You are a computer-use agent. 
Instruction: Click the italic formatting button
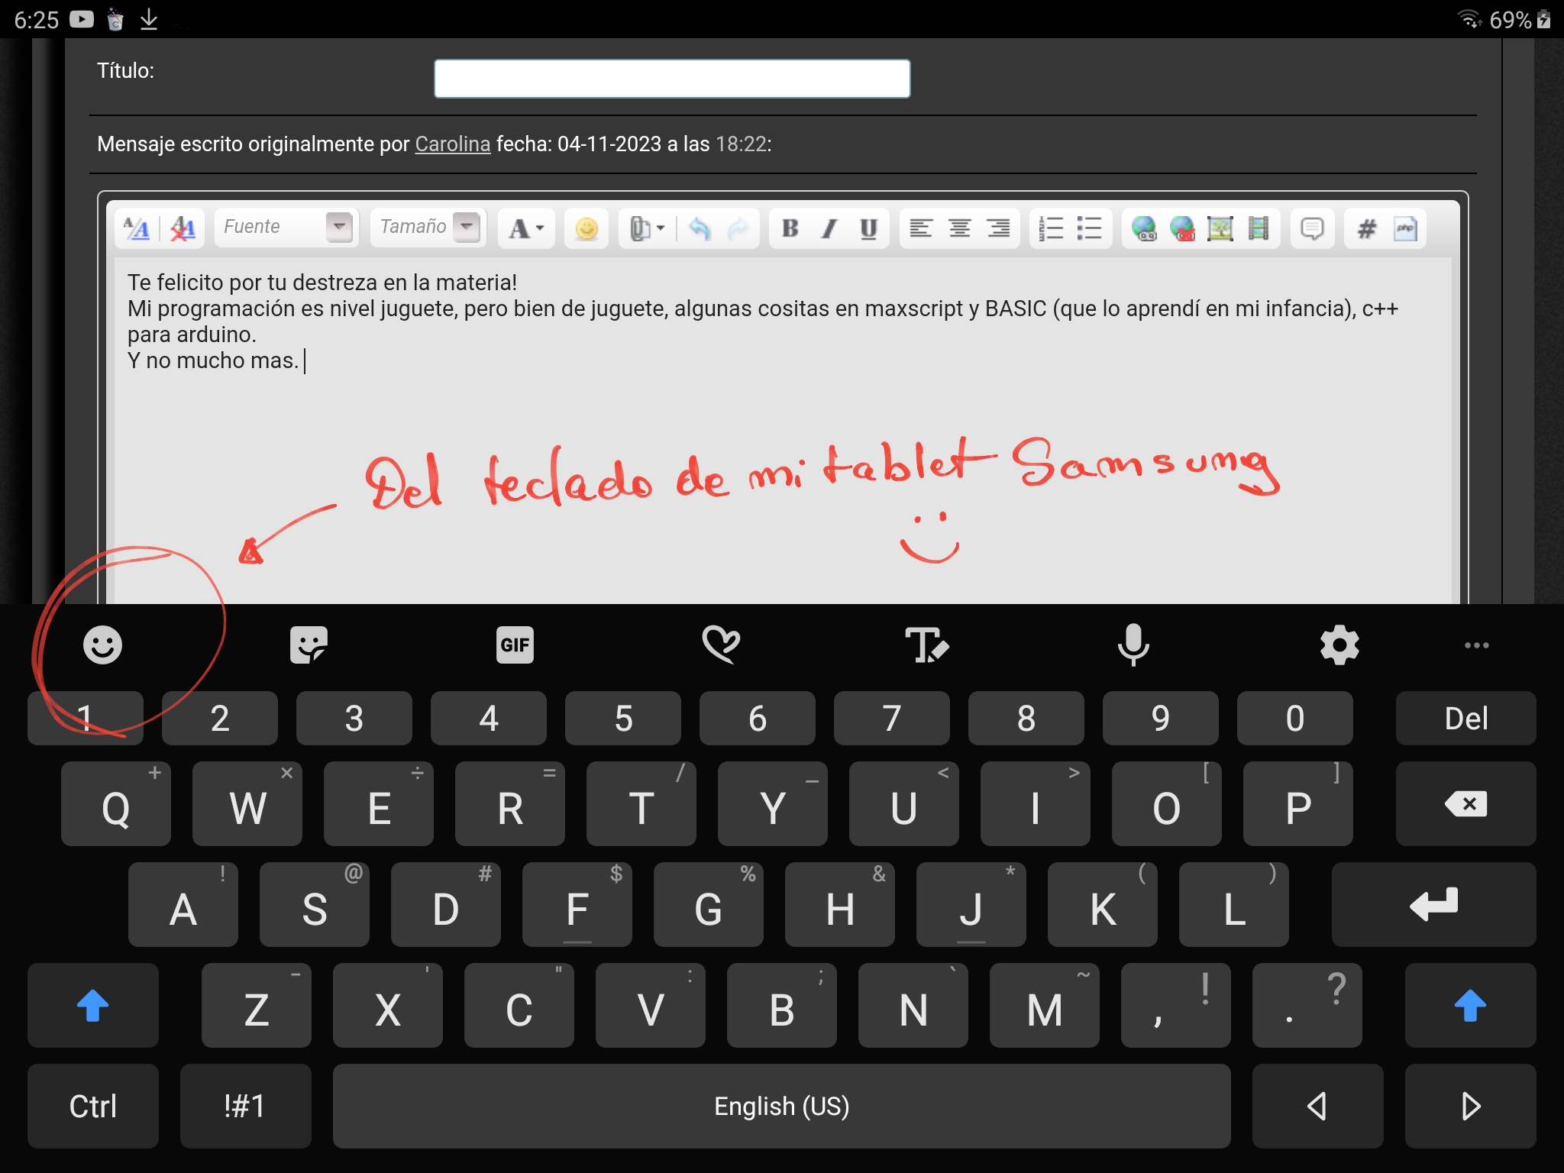click(x=829, y=228)
